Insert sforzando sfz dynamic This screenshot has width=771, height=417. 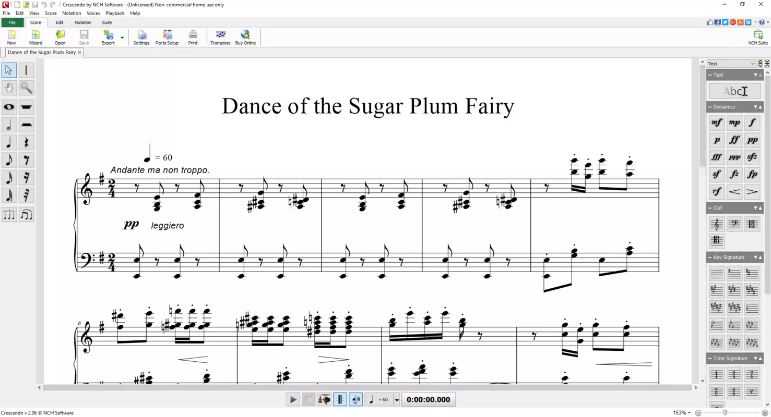click(x=752, y=157)
